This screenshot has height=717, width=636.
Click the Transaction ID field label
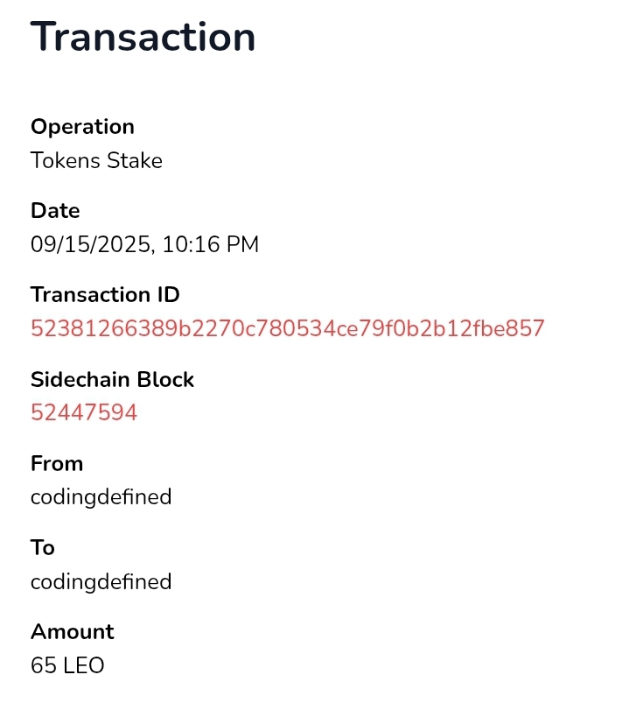(x=105, y=295)
